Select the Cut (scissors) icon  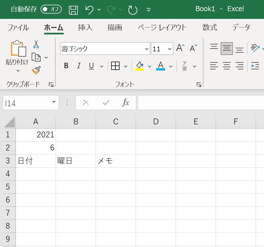36,44
